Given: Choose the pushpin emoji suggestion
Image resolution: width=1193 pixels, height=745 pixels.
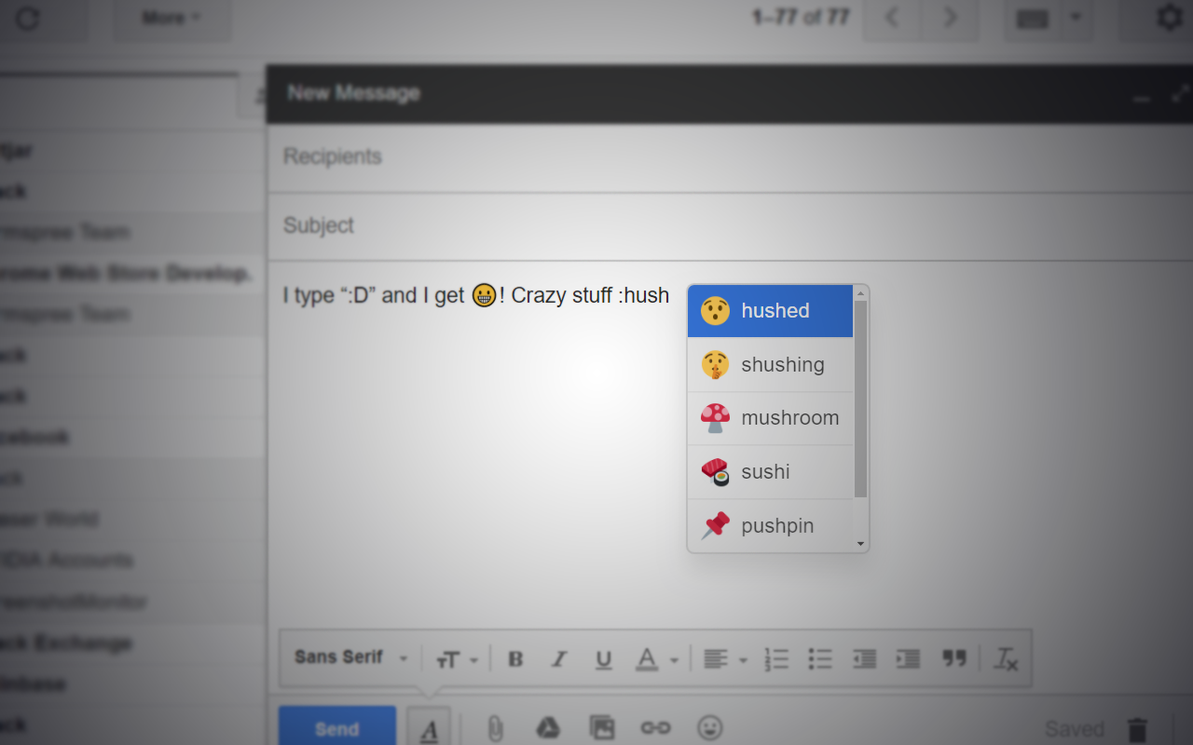Looking at the screenshot, I should coord(770,525).
